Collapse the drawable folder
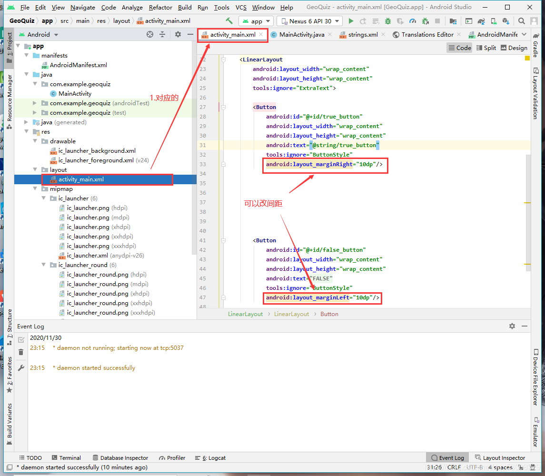This screenshot has width=545, height=476. pos(35,141)
